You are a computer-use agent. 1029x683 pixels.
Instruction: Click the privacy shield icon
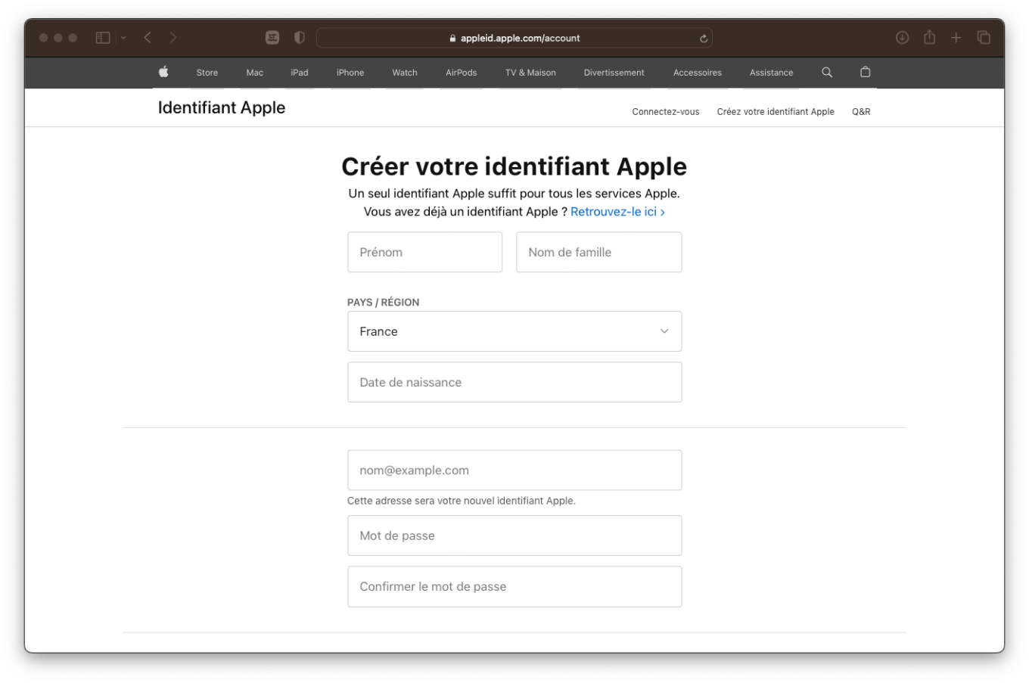(300, 38)
